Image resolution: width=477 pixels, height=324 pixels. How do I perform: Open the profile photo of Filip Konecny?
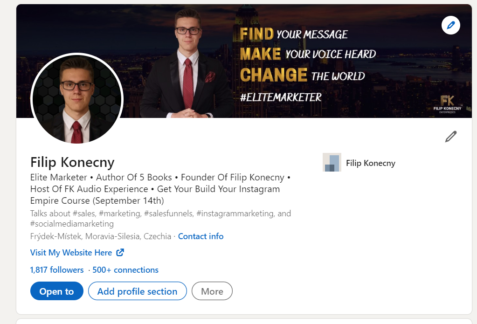click(76, 99)
